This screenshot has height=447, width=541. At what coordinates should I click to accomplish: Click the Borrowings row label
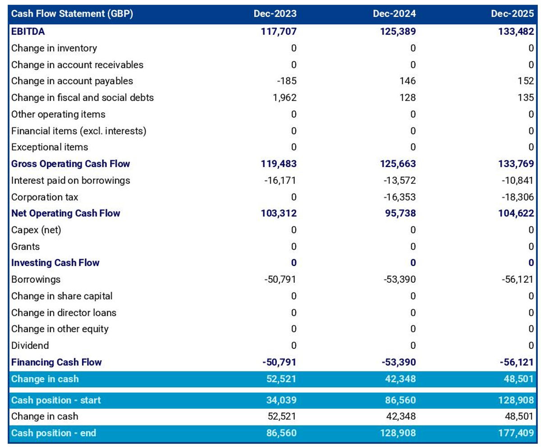tap(36, 280)
